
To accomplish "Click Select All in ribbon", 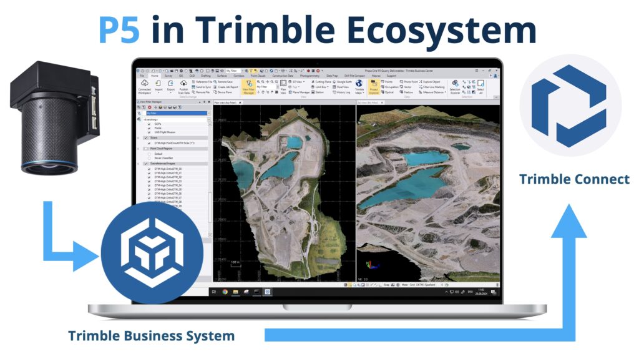I will pos(481,87).
